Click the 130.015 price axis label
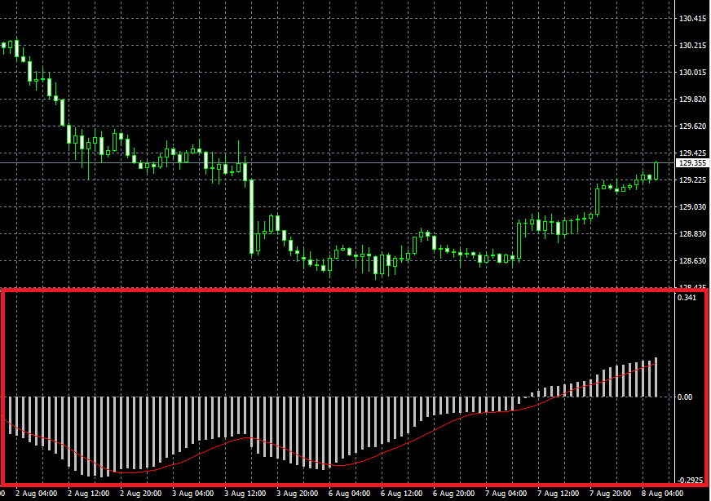Image resolution: width=711 pixels, height=501 pixels. pos(692,72)
